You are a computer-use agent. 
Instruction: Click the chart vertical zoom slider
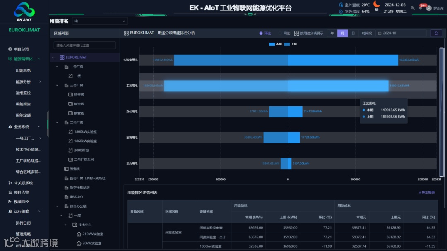(x=442, y=112)
